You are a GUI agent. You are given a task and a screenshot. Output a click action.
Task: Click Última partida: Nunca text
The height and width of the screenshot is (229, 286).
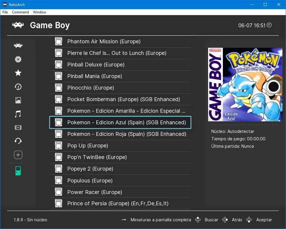232,146
